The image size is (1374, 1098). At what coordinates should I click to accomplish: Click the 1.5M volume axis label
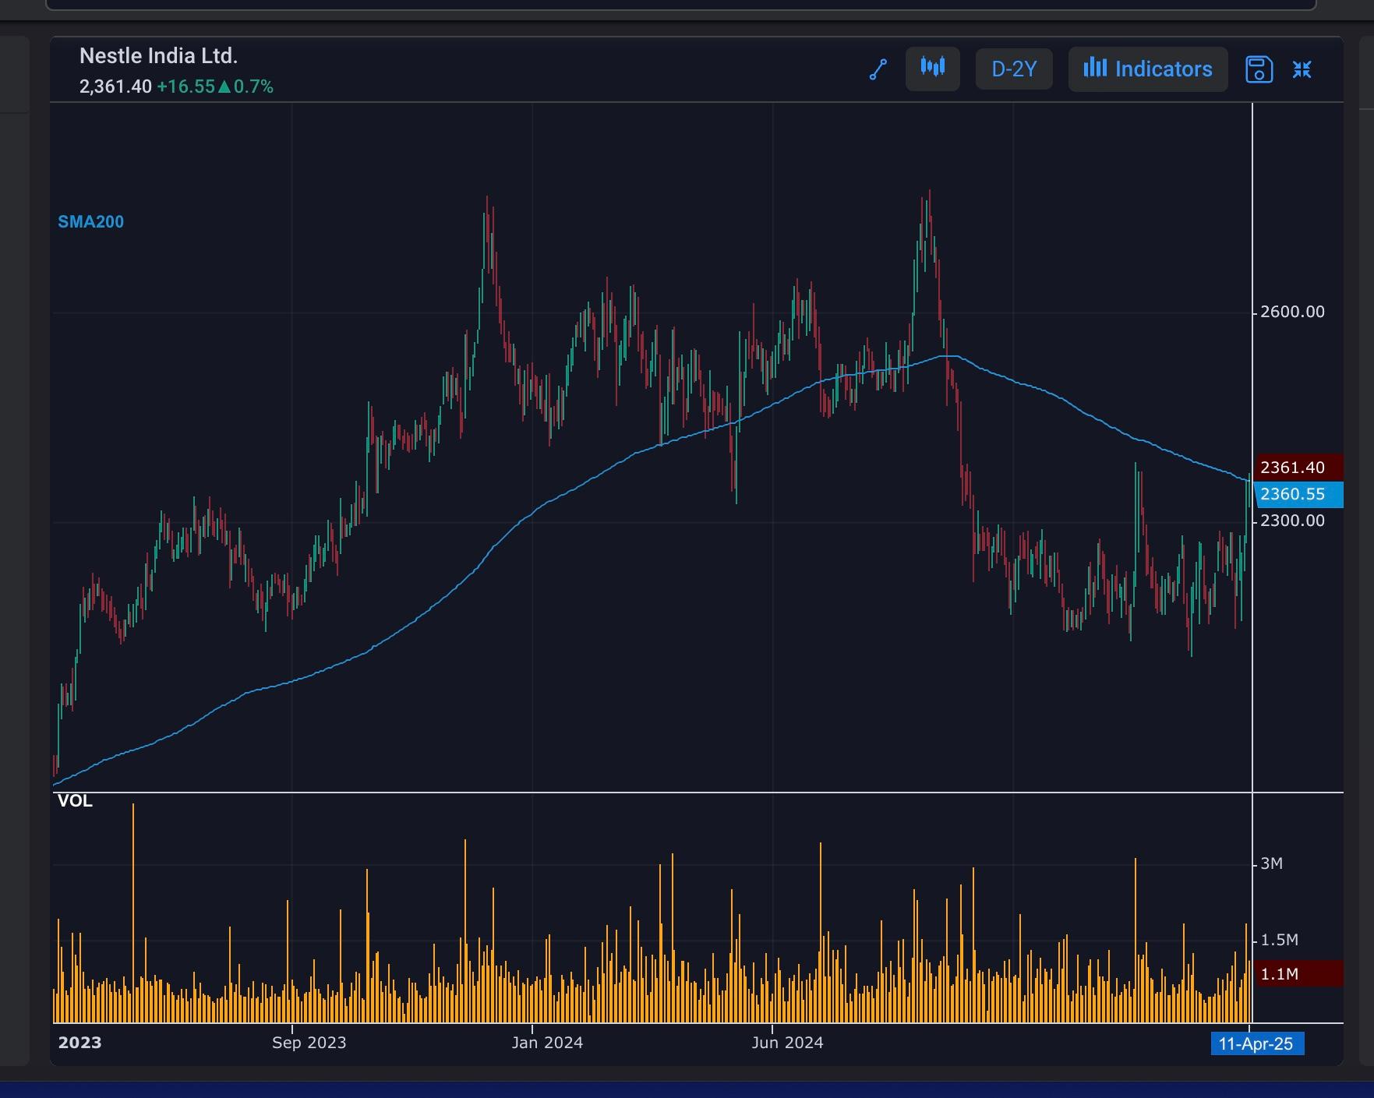(1279, 940)
